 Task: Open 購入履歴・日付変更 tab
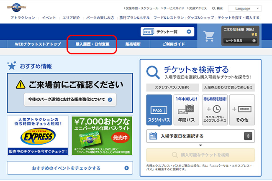(92, 44)
